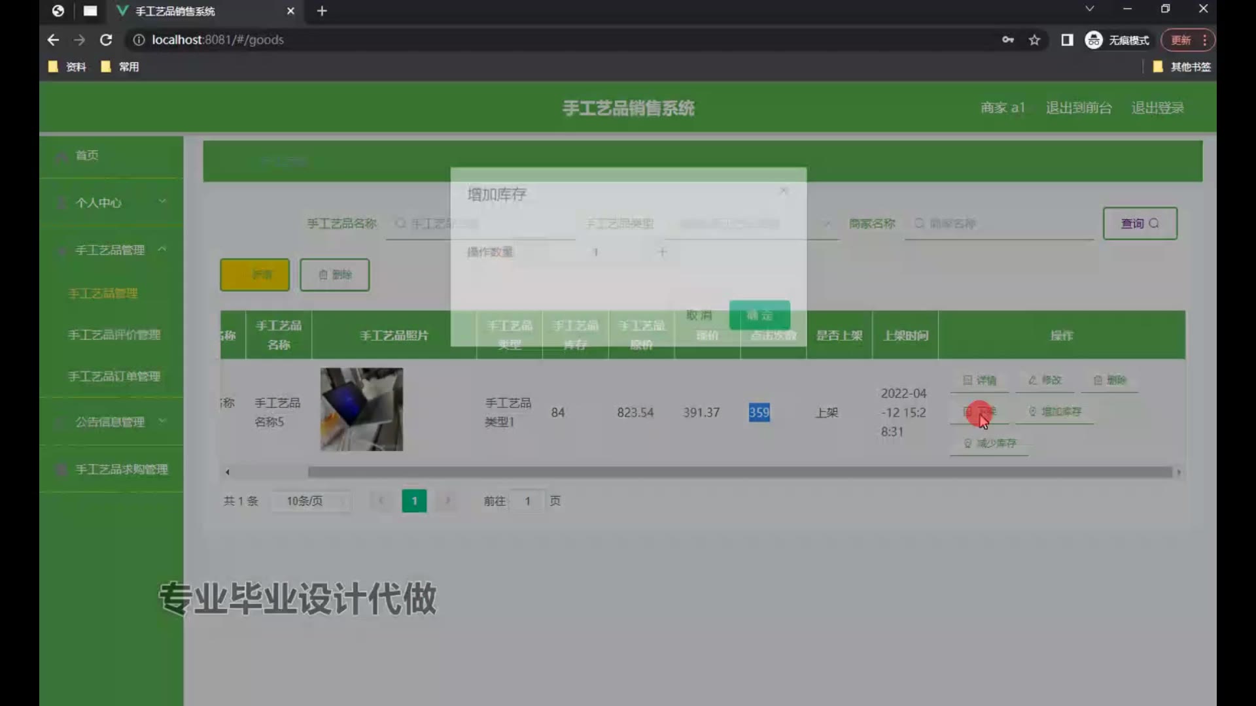Click the 391.37 current price cell
The height and width of the screenshot is (706, 1256).
tap(701, 412)
